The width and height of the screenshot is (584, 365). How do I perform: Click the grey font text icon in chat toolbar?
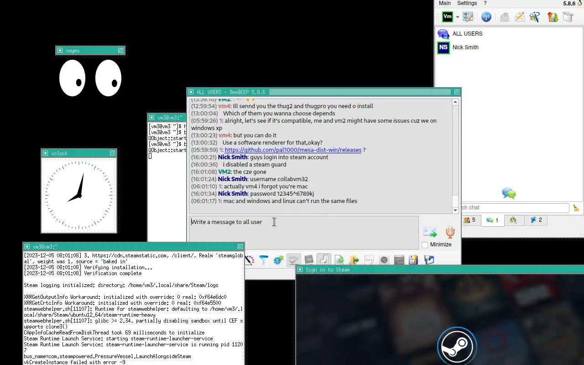pos(309,260)
